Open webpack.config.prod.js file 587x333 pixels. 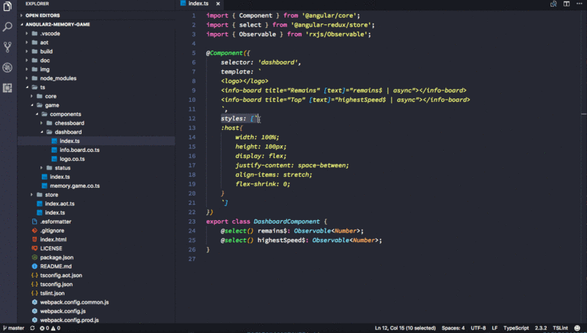[x=69, y=321]
